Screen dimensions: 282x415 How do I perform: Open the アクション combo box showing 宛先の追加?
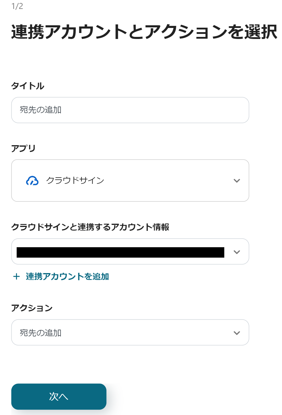[x=130, y=333]
